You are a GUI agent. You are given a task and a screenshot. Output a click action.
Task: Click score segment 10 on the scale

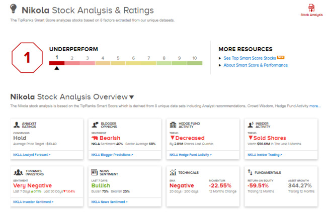195,63
